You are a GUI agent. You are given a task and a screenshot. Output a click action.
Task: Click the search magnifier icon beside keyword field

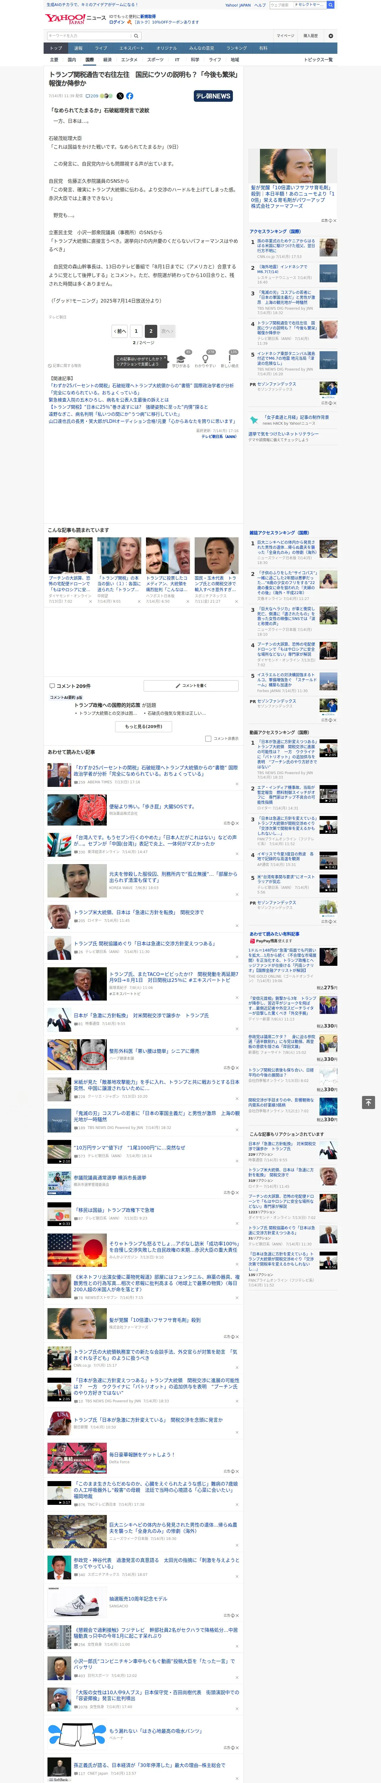tap(136, 35)
